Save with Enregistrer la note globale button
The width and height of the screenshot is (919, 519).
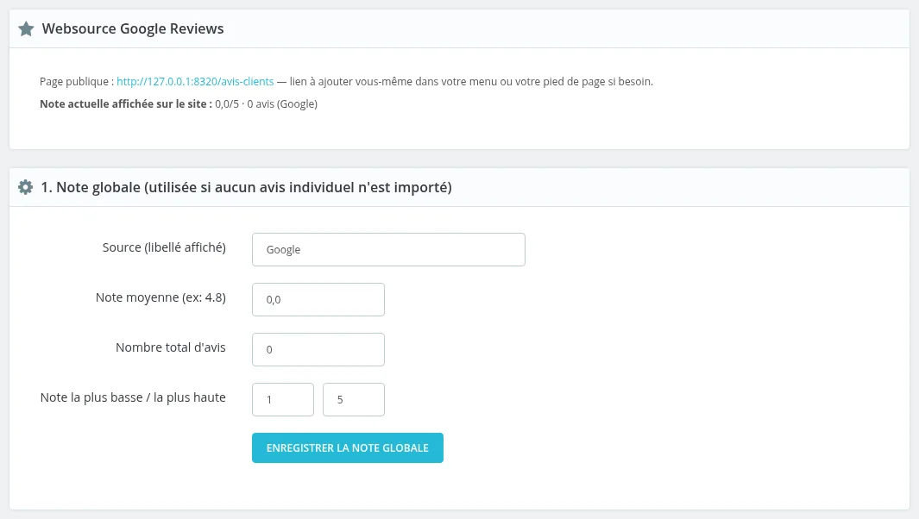tap(348, 448)
